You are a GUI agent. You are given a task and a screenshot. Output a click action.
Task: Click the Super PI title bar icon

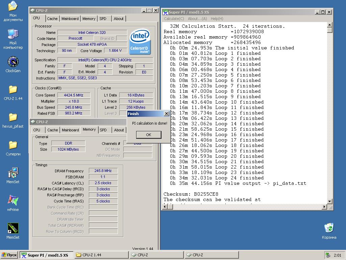coord(165,12)
